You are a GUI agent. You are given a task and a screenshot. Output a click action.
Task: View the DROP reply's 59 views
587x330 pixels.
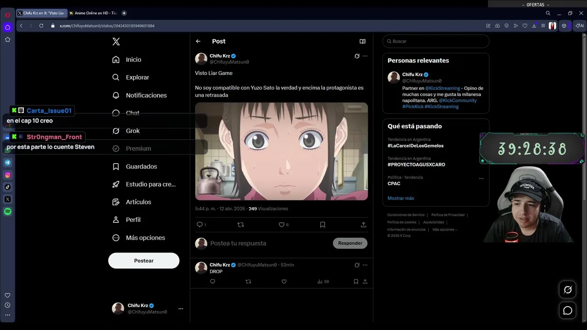pos(323,281)
